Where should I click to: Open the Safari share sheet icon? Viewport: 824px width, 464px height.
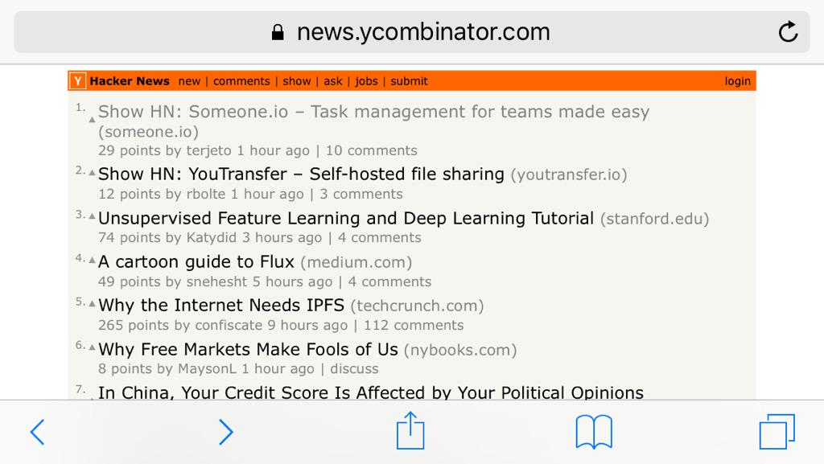[410, 430]
